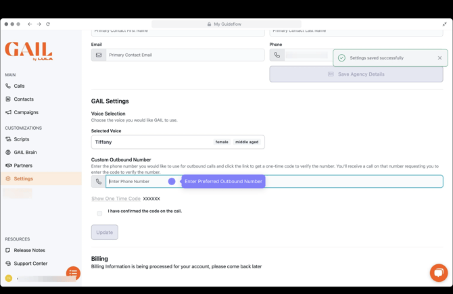The height and width of the screenshot is (294, 453).
Task: Go to Campaigns section
Action: 22,112
